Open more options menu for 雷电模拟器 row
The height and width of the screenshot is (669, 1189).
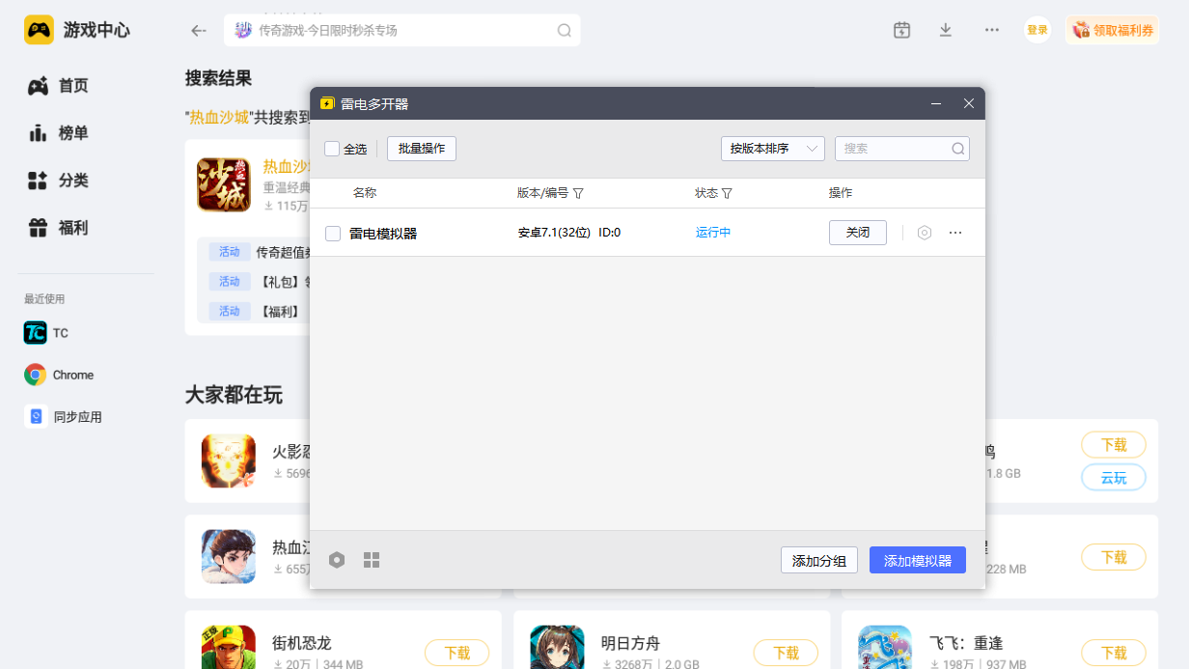955,232
